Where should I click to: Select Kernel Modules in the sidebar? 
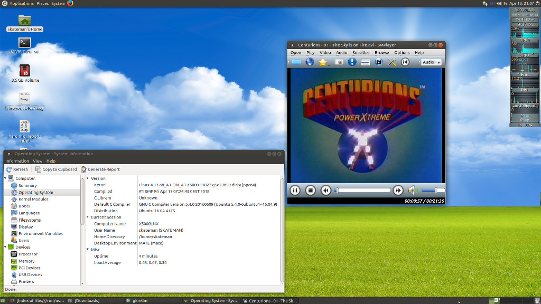pyautogui.click(x=33, y=199)
